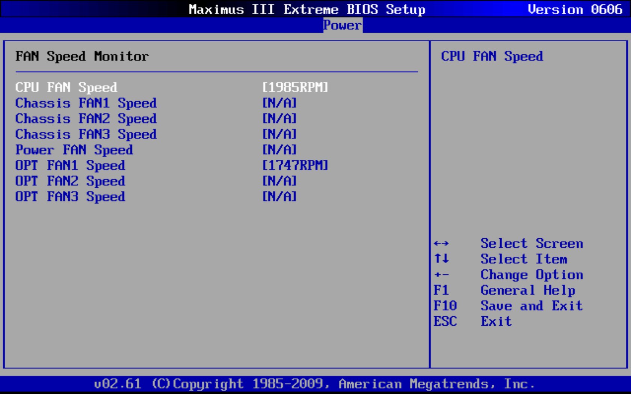Viewport: 631px width, 394px height.
Task: Click the [N/A] value for Power FAN
Action: tap(279, 150)
